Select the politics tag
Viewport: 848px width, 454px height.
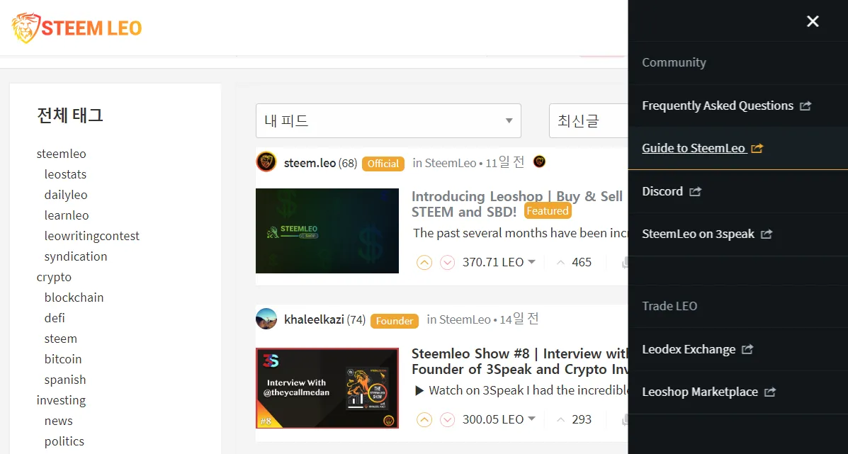point(64,441)
